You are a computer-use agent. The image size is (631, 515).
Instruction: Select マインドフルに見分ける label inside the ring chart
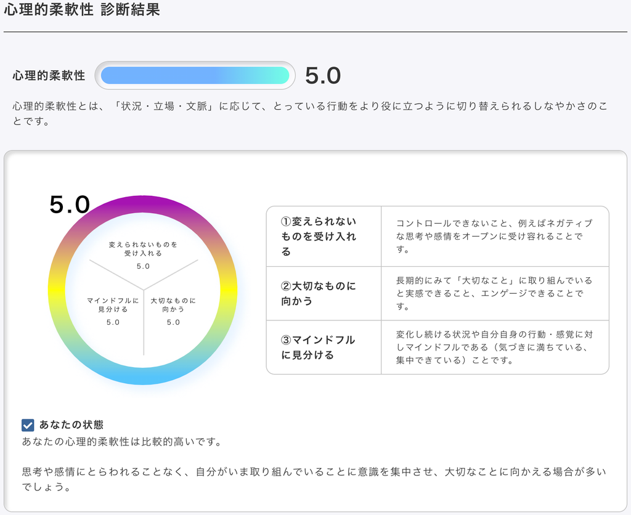click(113, 305)
